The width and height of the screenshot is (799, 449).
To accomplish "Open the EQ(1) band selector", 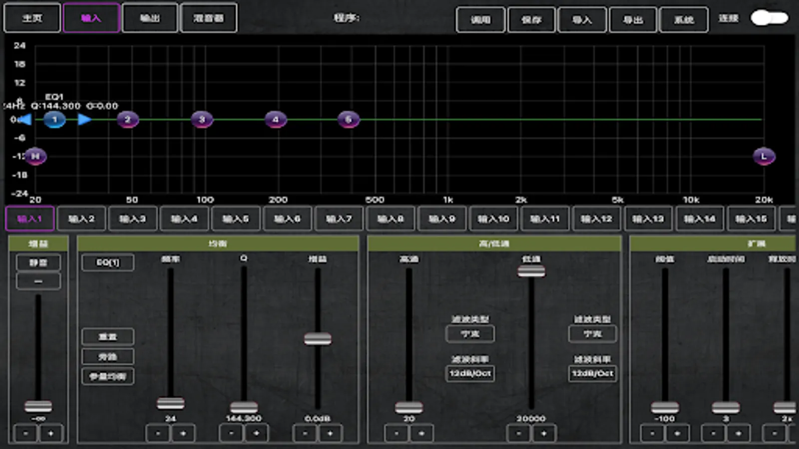I will click(x=108, y=262).
